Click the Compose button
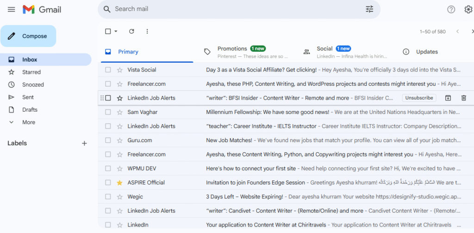474x233 pixels. (28, 36)
